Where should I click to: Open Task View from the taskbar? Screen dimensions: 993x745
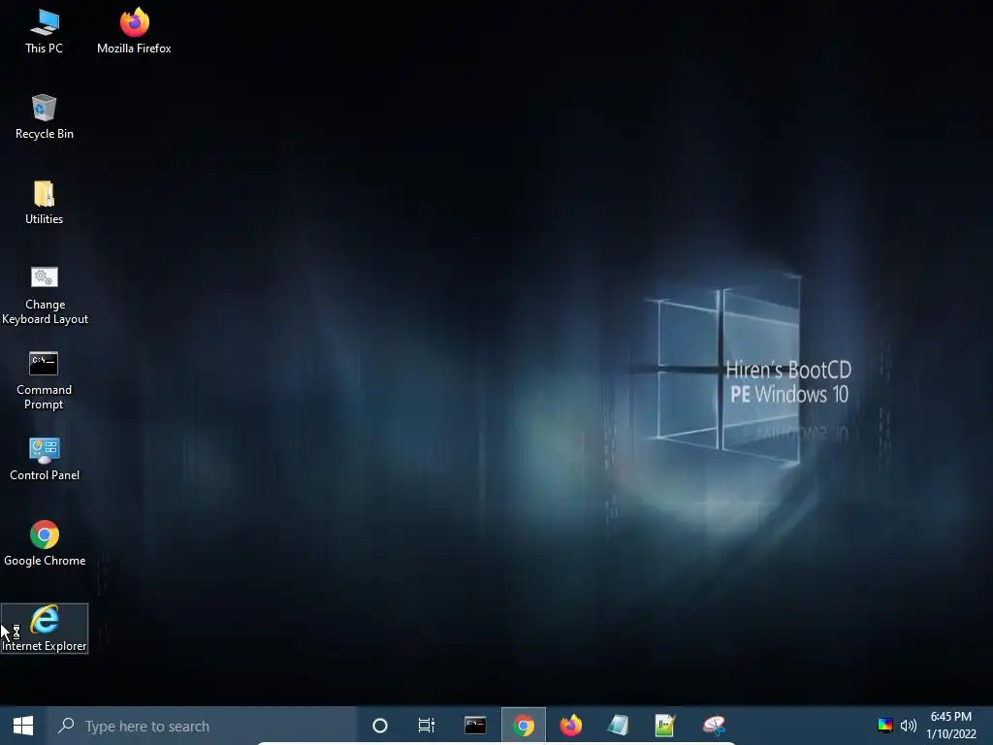[x=427, y=726]
